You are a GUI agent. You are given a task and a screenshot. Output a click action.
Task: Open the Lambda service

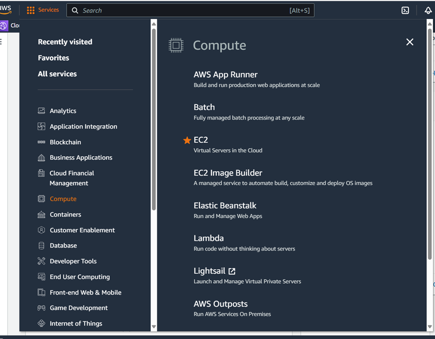point(209,238)
